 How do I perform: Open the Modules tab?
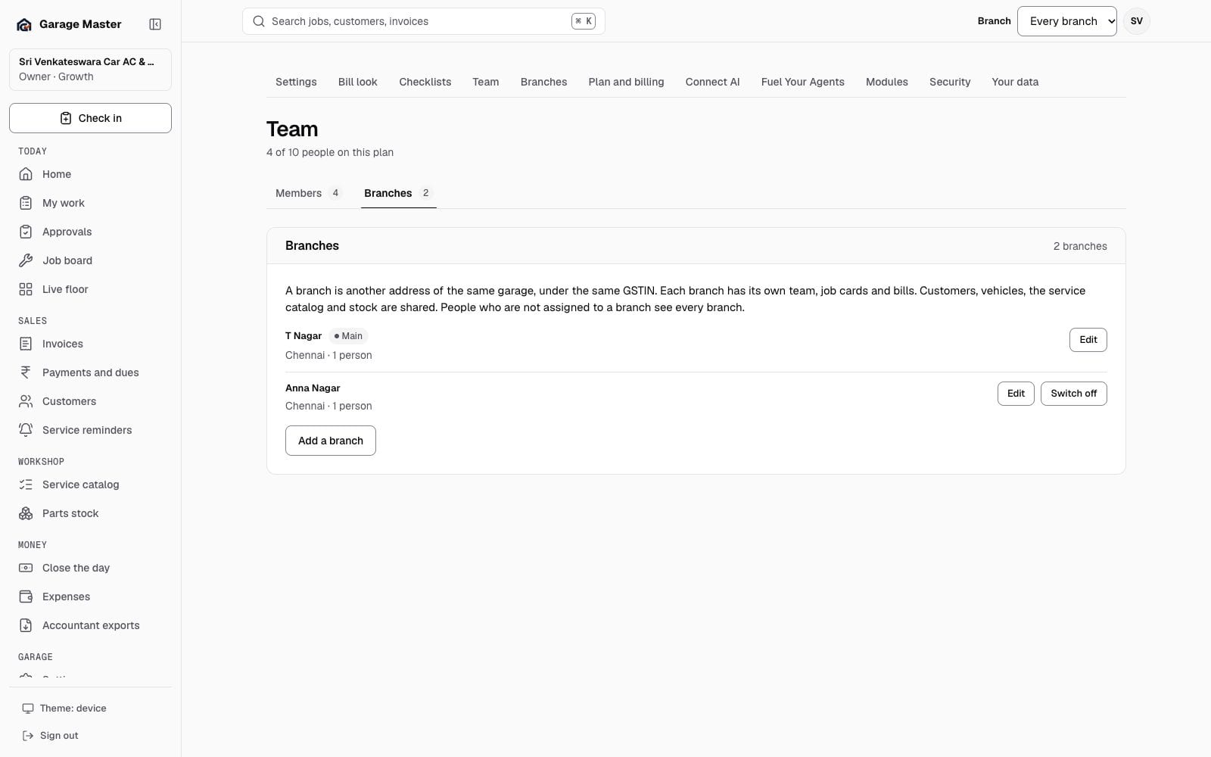[x=886, y=82]
